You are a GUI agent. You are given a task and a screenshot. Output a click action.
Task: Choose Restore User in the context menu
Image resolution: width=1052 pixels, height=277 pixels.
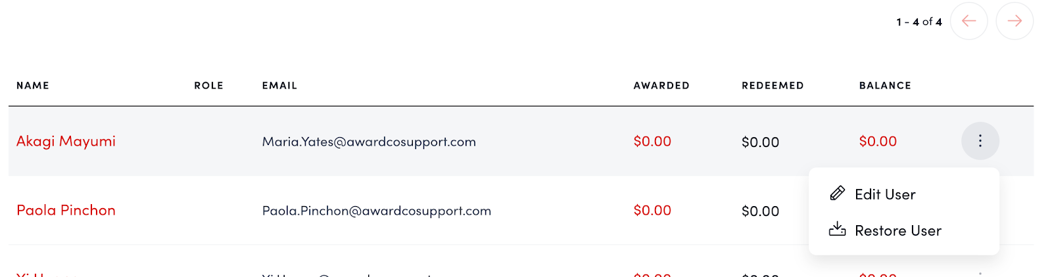(x=897, y=230)
